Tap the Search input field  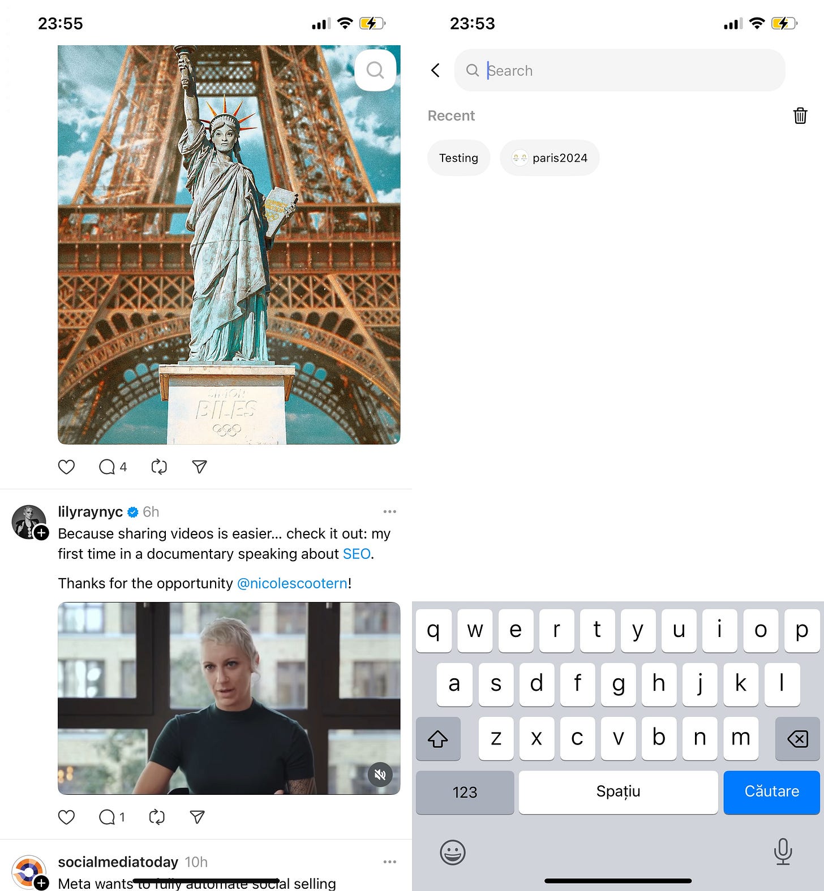(x=620, y=70)
